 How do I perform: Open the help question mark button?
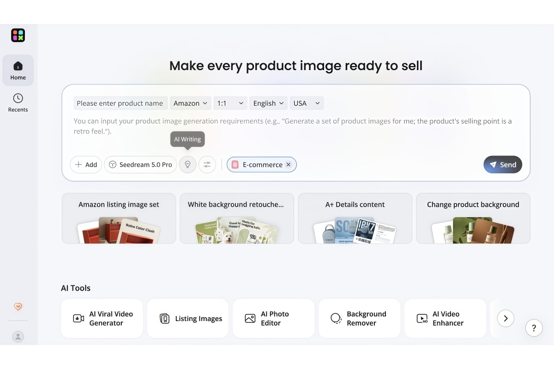coord(534,328)
